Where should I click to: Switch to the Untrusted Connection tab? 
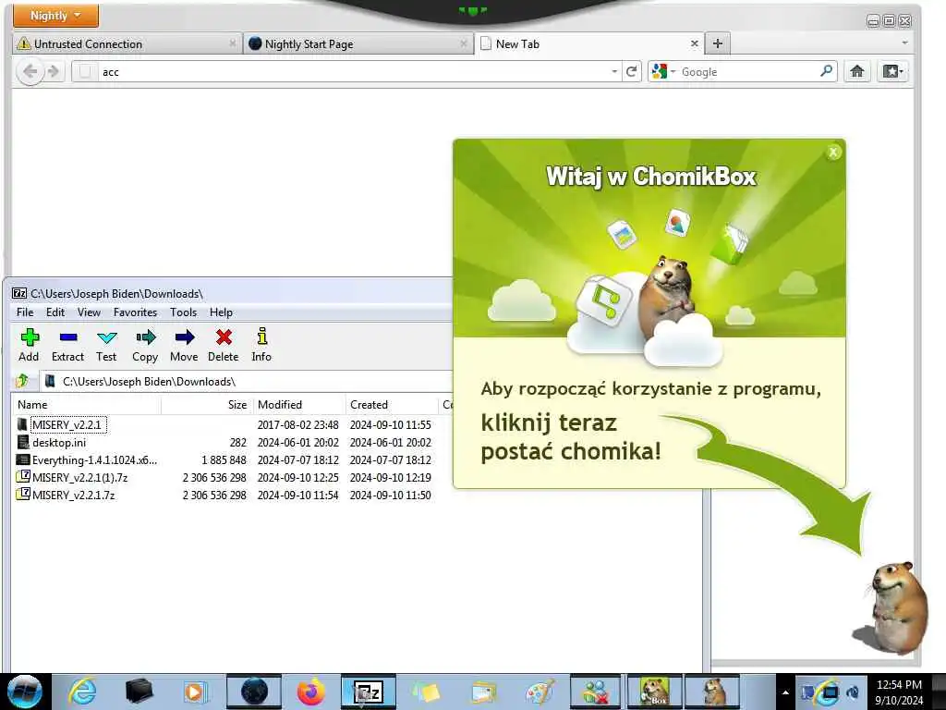click(x=126, y=44)
